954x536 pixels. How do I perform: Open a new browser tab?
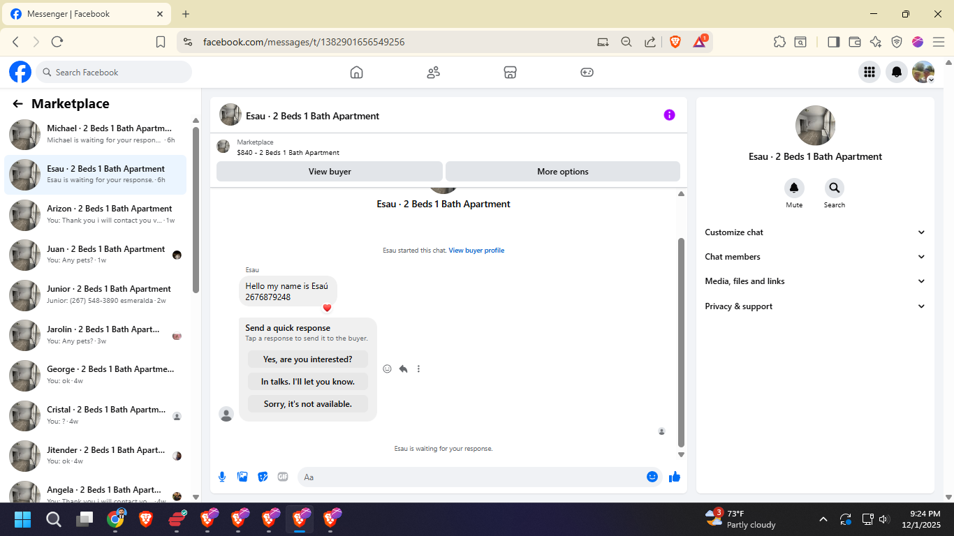tap(186, 14)
